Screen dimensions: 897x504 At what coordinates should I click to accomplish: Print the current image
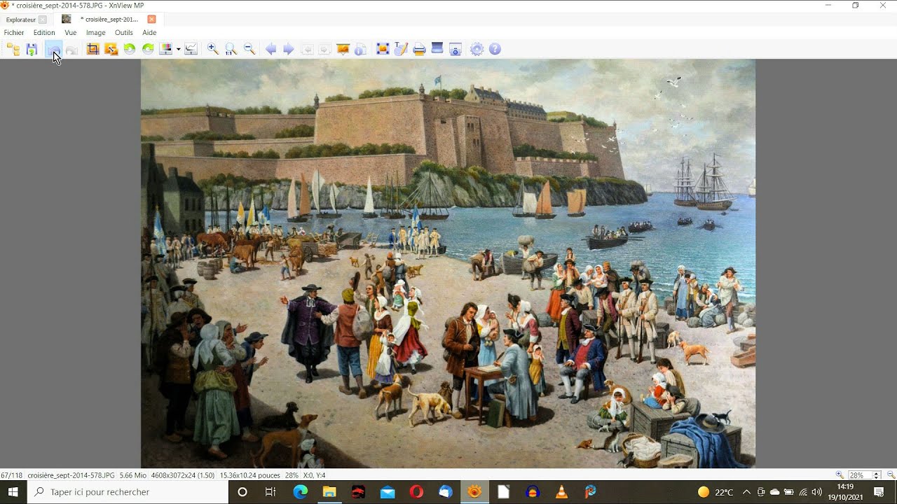coord(419,49)
